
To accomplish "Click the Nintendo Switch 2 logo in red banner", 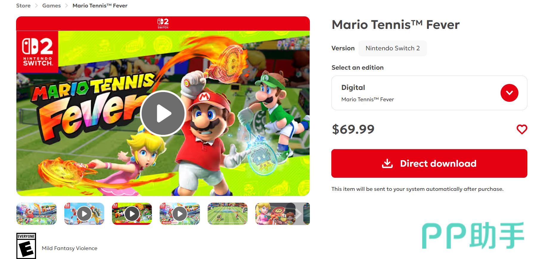I will pyautogui.click(x=163, y=23).
